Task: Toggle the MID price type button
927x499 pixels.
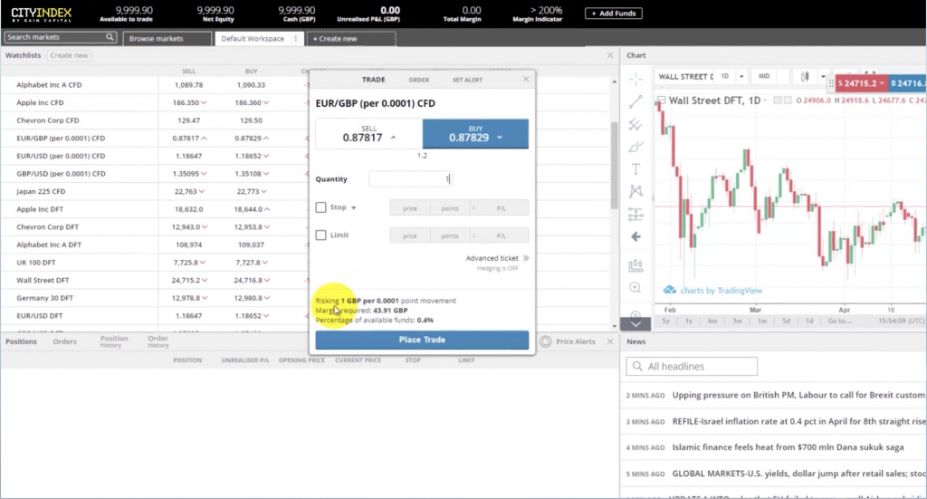Action: 764,76
